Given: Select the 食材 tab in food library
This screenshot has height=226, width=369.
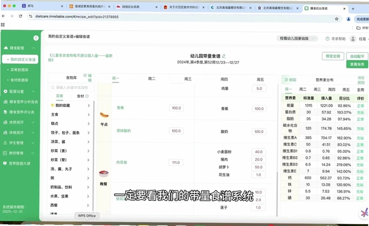Looking at the screenshot, I should 81,96.
